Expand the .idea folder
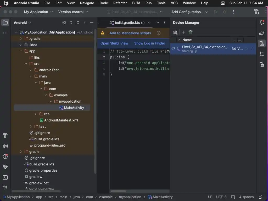This screenshot has width=268, height=201. tap(21, 45)
